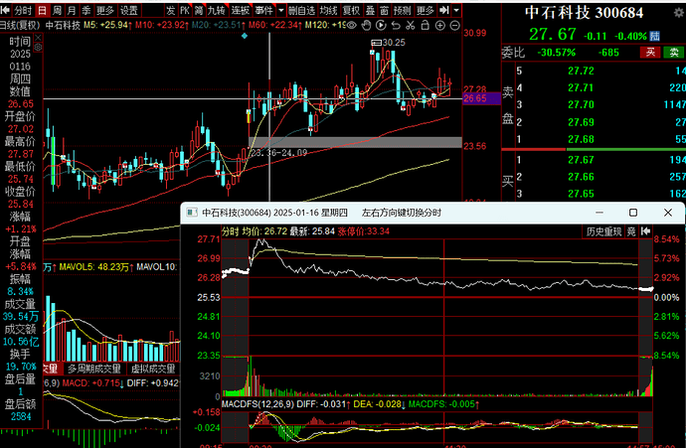This screenshot has width=686, height=448.
Task: Click the red 买 buy button
Action: tap(650, 52)
